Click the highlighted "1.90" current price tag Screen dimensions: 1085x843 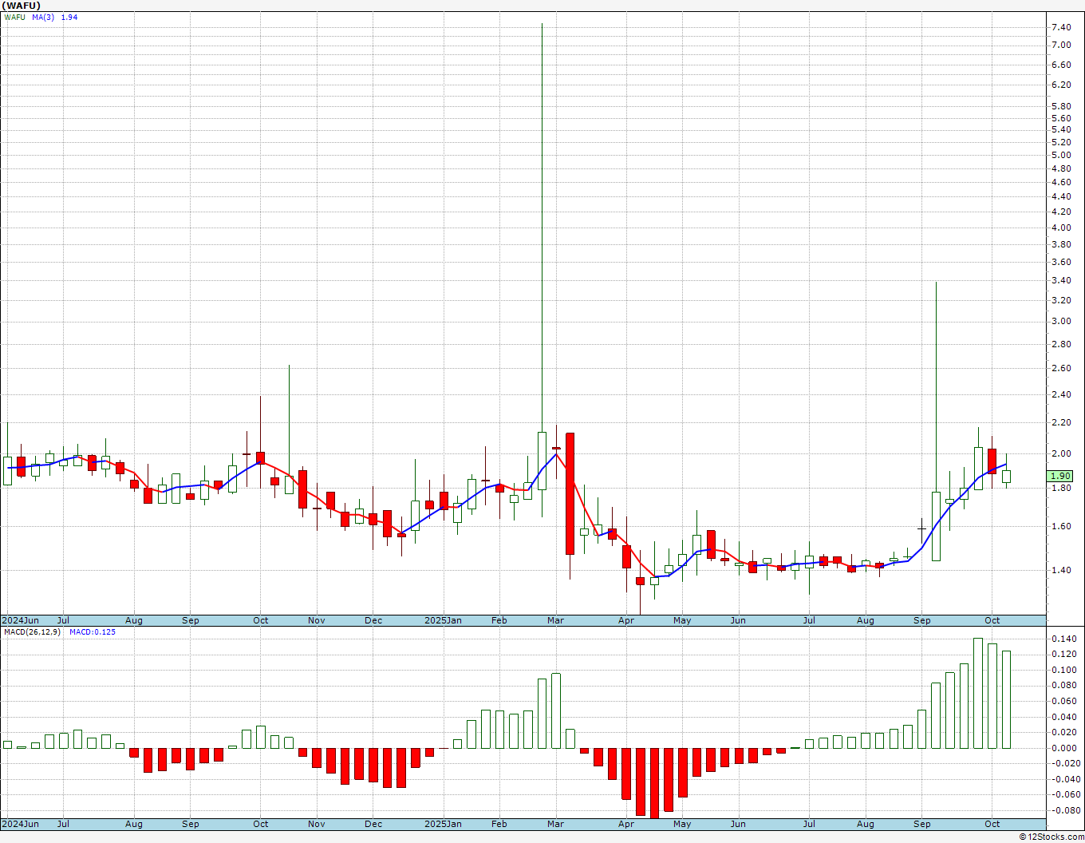(1061, 476)
